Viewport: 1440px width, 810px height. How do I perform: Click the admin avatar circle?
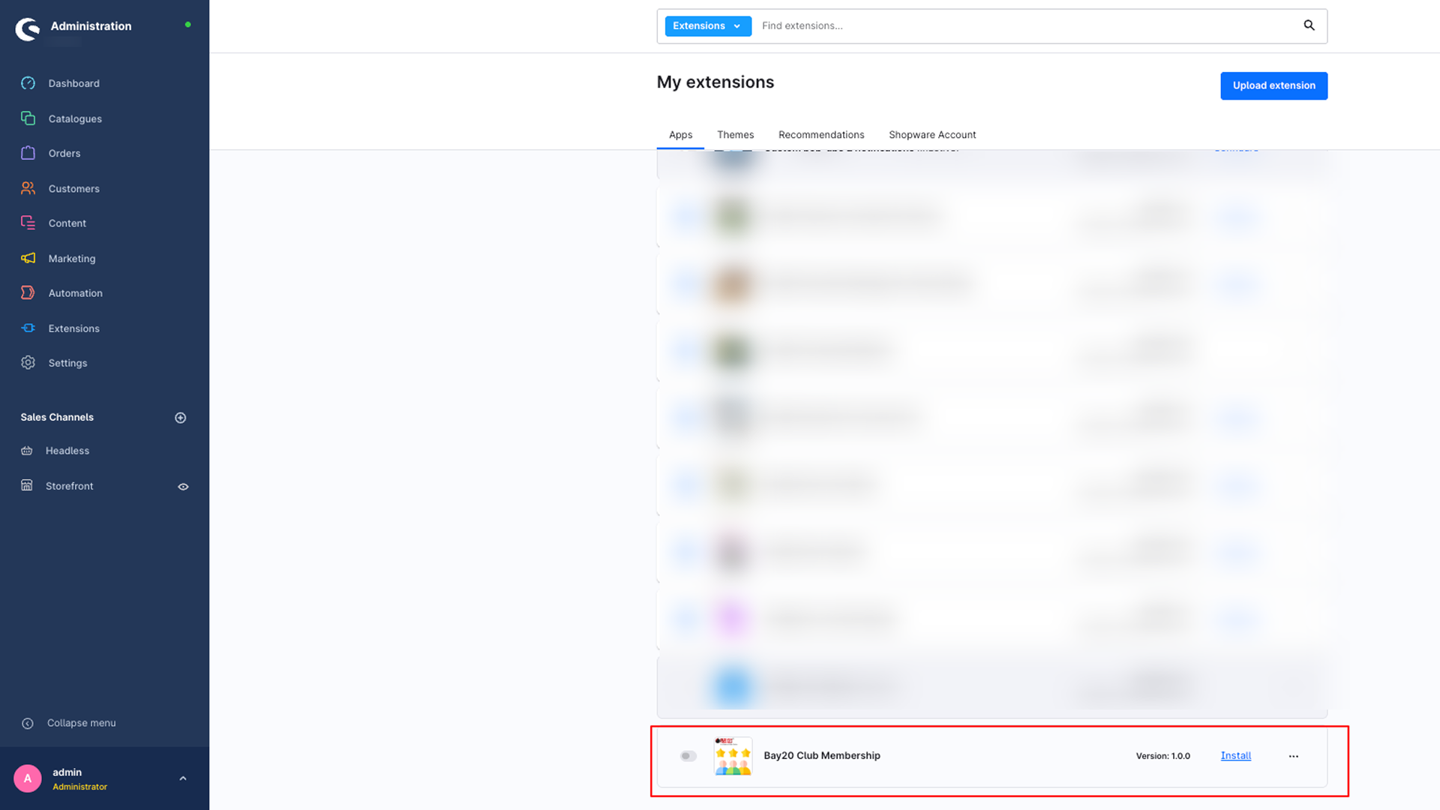[28, 778]
